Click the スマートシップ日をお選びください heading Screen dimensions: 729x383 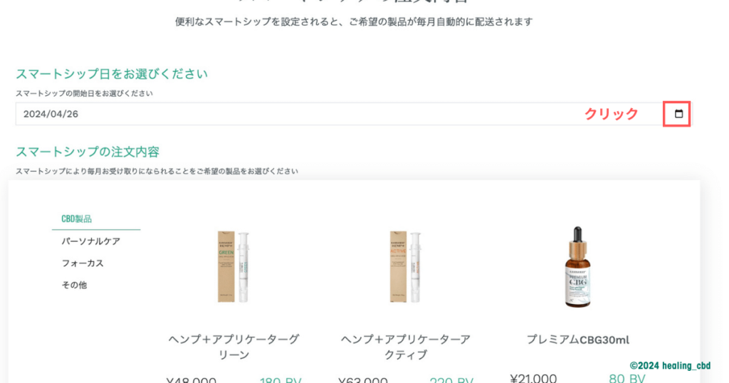click(x=112, y=74)
